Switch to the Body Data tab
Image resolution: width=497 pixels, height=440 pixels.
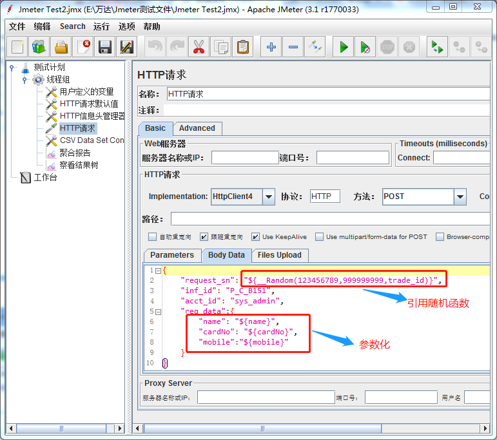[226, 255]
